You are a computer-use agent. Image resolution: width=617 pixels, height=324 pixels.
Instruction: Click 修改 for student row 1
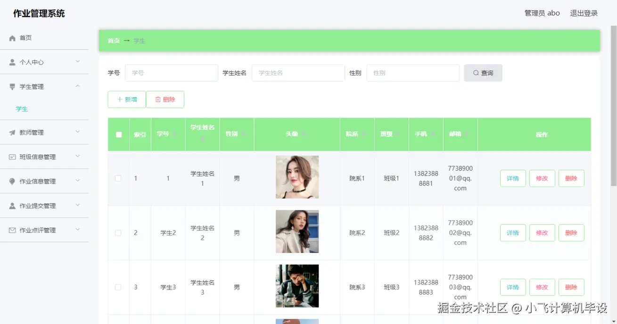[x=542, y=178]
